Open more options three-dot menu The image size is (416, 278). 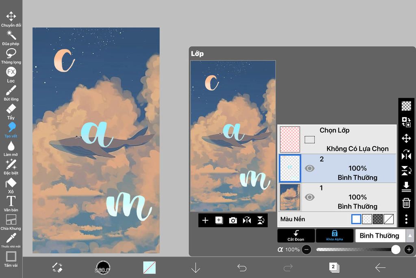click(406, 219)
